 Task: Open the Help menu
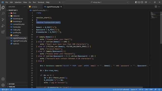[x=48, y=2]
